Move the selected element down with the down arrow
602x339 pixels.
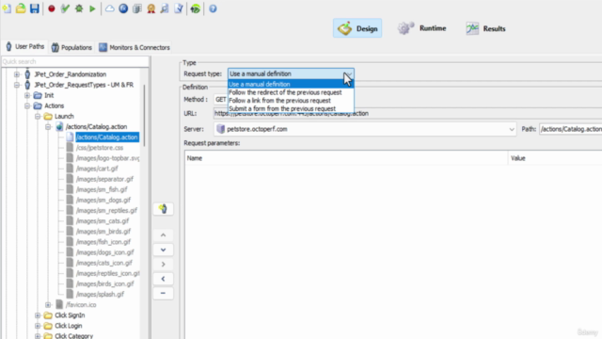pyautogui.click(x=163, y=250)
